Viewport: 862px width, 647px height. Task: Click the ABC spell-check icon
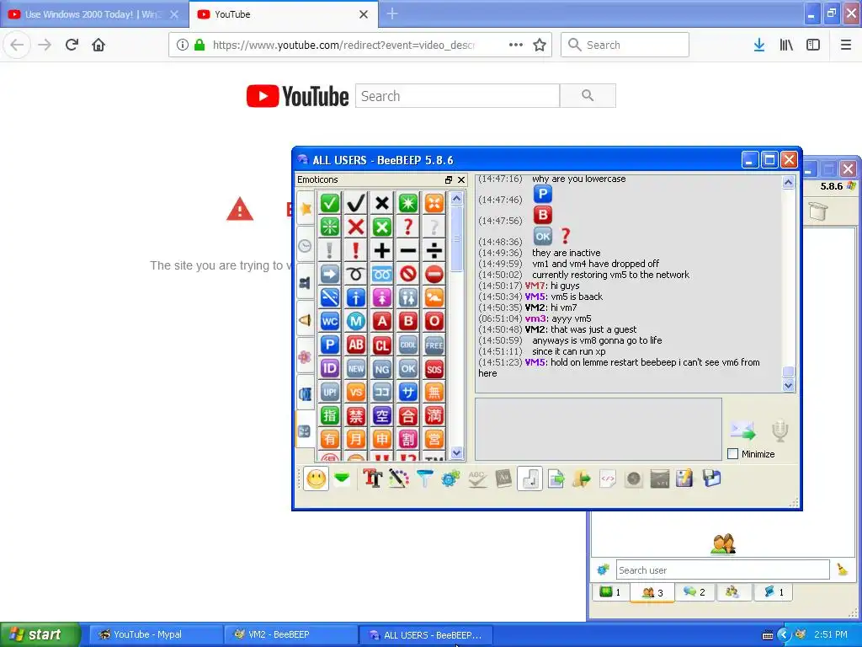point(476,479)
